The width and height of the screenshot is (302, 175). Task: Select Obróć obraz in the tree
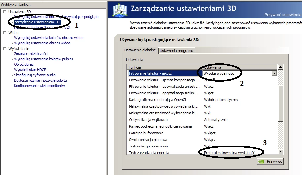(24, 64)
